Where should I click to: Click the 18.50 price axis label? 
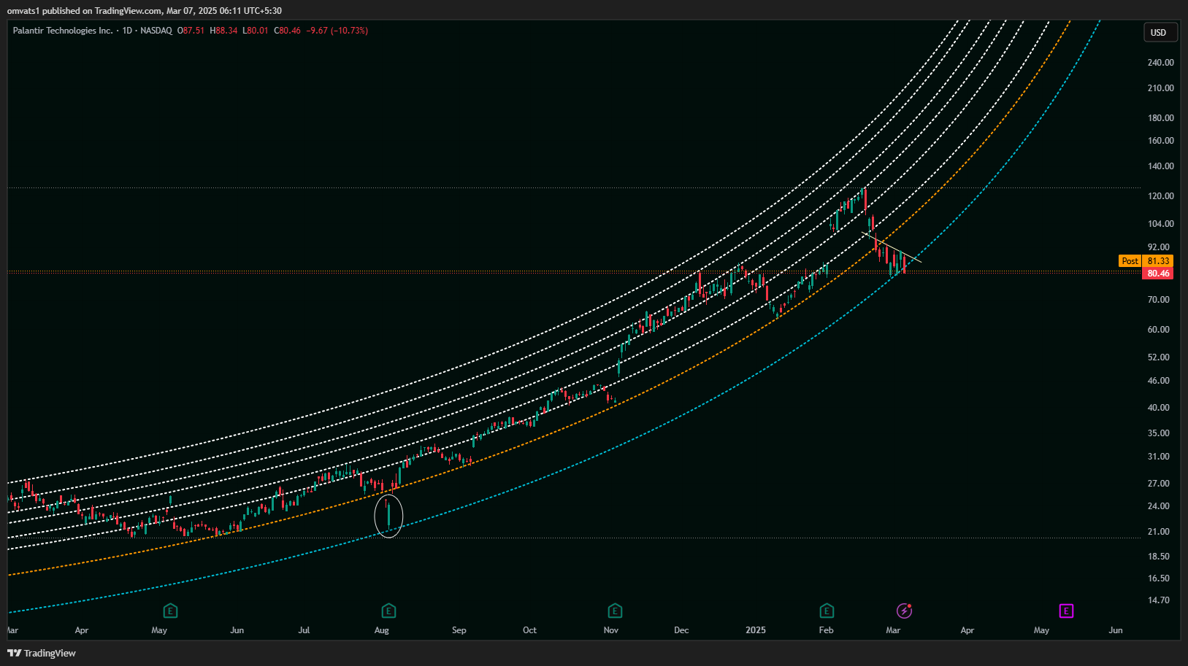pos(1159,557)
